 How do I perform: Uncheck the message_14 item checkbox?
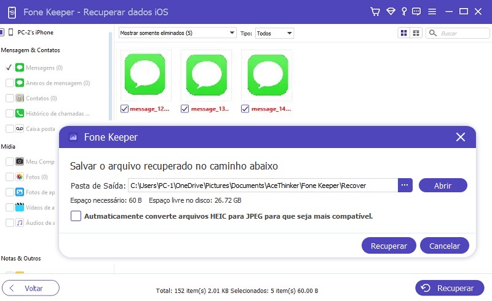[245, 109]
